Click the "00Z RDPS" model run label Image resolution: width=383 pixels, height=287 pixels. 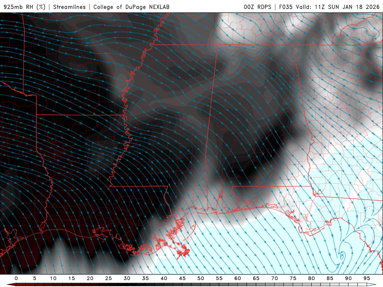(x=258, y=7)
